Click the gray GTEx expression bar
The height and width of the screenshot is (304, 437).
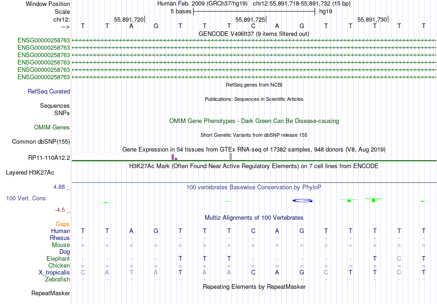[x=231, y=156]
